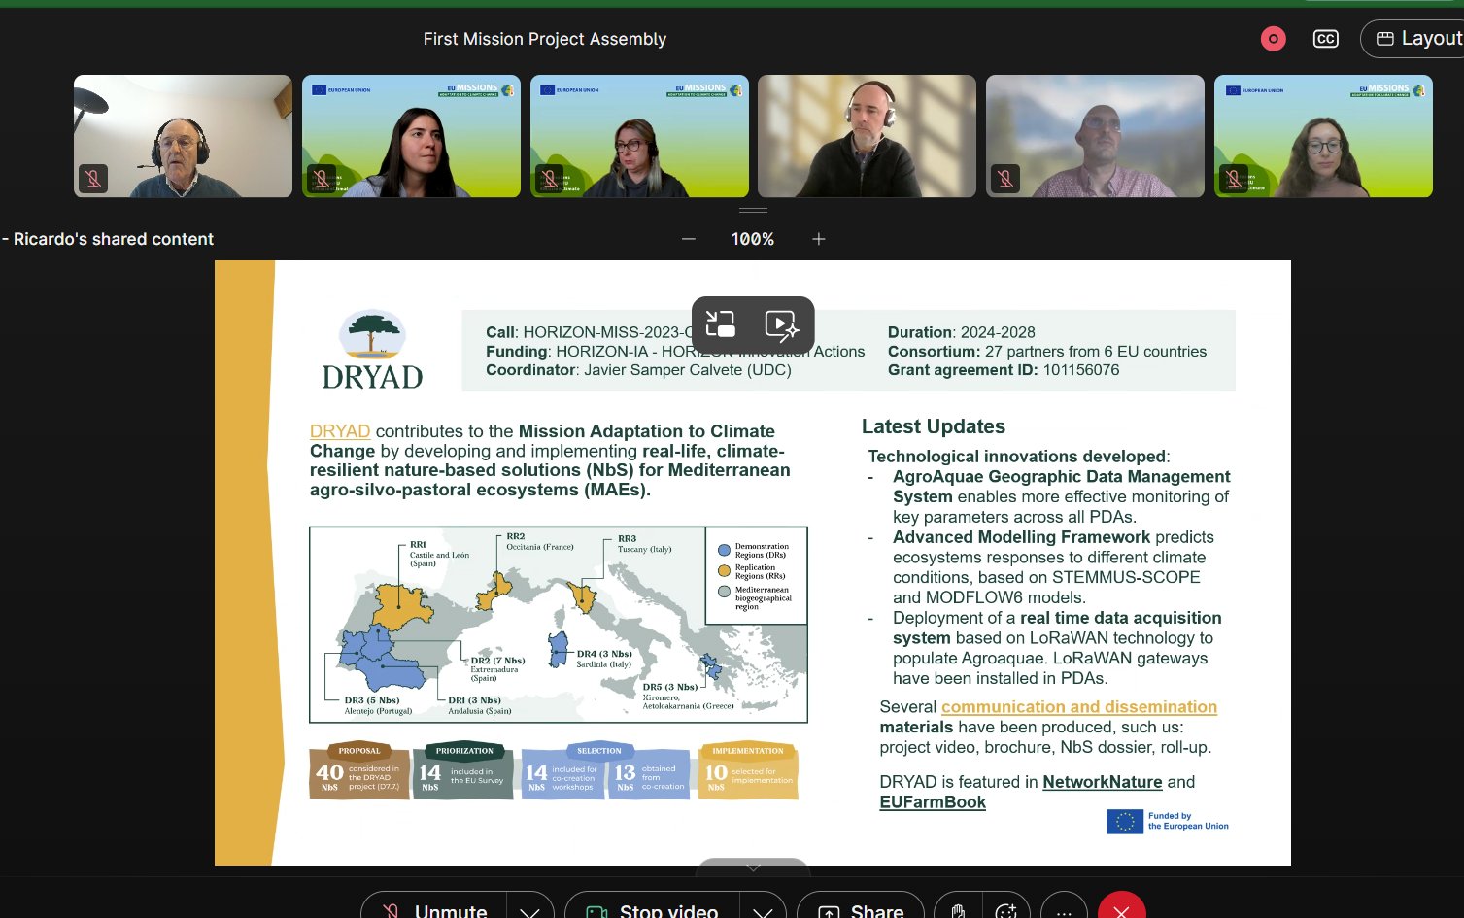Open the communication and dissemination link
This screenshot has width=1464, height=918.
(1079, 707)
